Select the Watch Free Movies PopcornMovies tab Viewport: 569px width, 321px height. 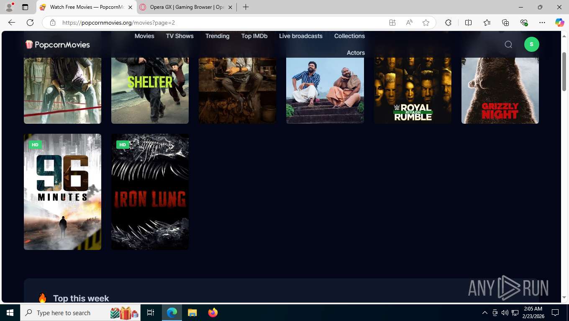tap(87, 7)
